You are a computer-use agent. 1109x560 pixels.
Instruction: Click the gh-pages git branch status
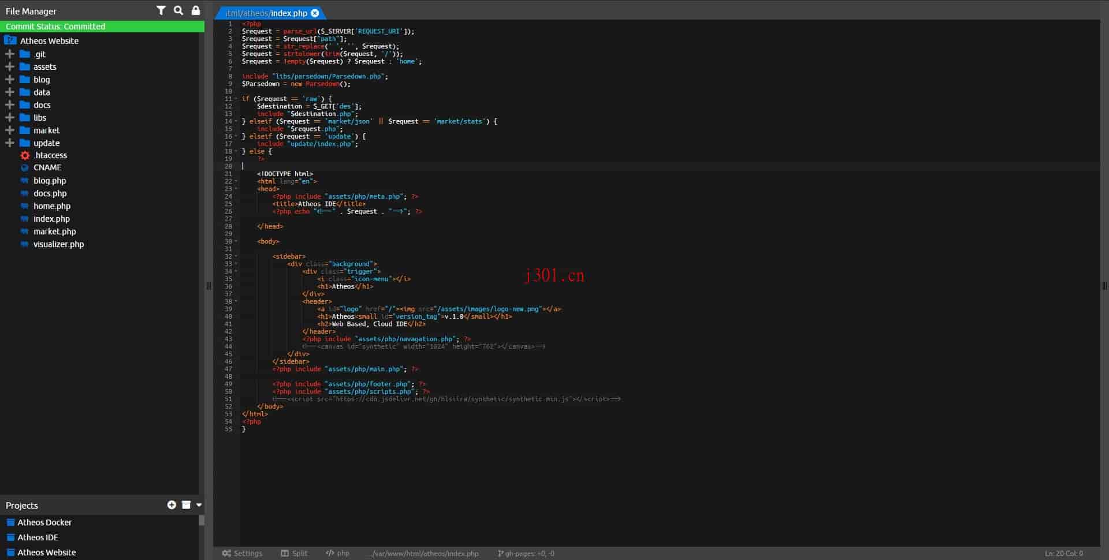tap(526, 554)
